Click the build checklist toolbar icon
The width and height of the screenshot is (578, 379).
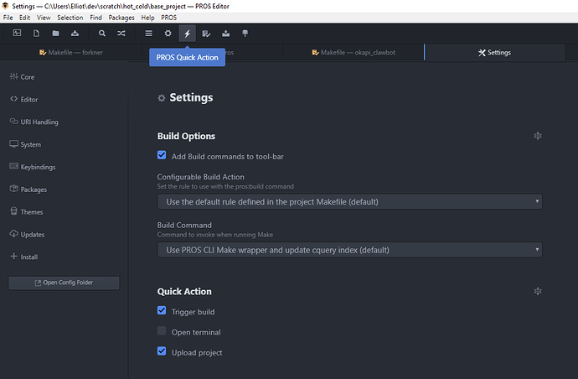[206, 34]
